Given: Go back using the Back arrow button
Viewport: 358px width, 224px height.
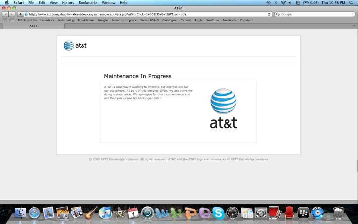Looking at the screenshot, I should (x=5, y=14).
